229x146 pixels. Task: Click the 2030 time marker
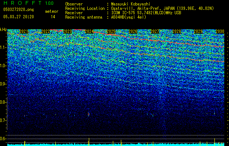click(220, 31)
